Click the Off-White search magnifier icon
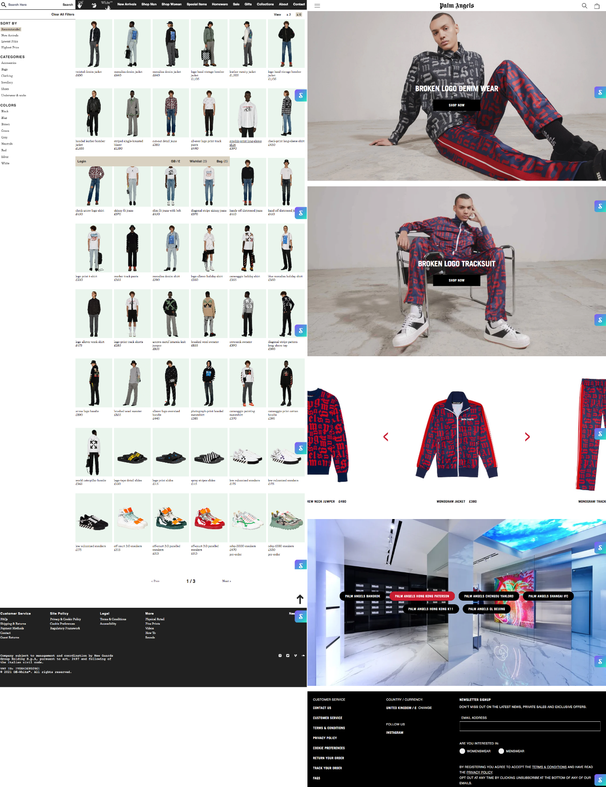This screenshot has width=606, height=787. 3,4
